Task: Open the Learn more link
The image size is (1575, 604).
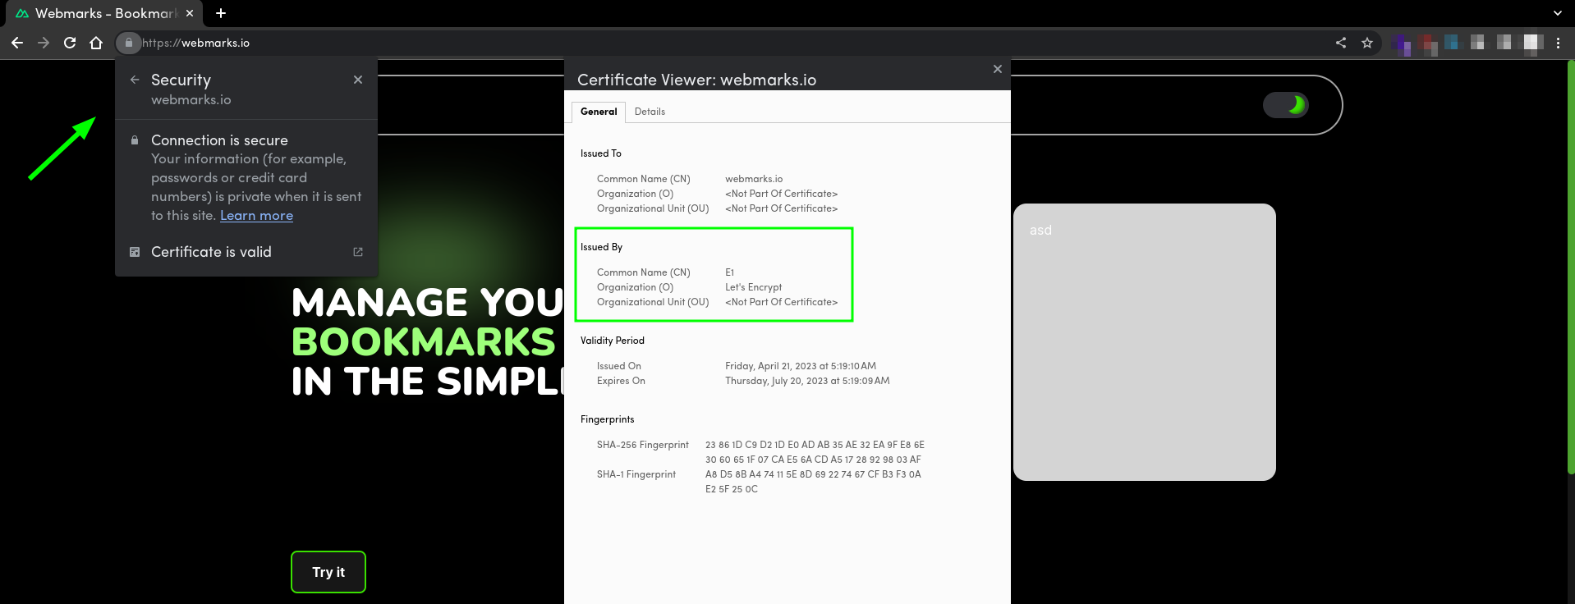Action: pyautogui.click(x=256, y=215)
